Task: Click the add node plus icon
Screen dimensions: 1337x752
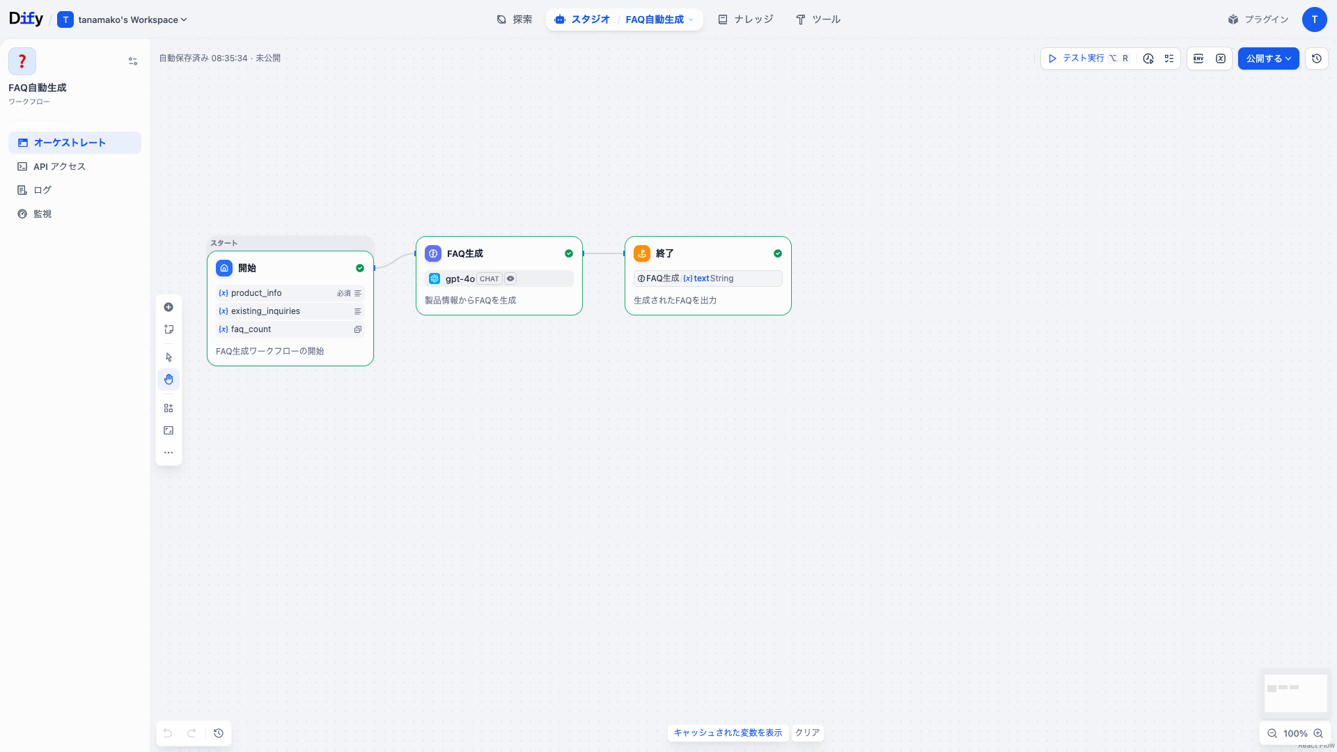Action: (169, 307)
